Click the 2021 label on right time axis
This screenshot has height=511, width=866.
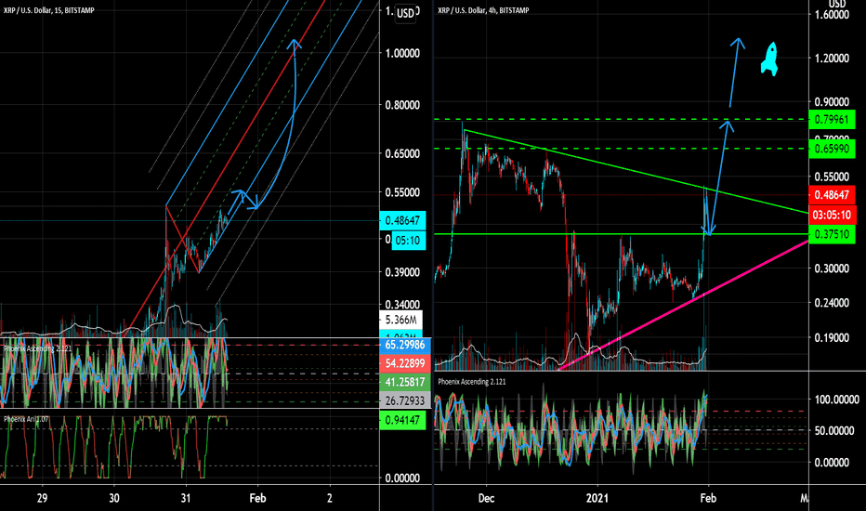[x=597, y=498]
